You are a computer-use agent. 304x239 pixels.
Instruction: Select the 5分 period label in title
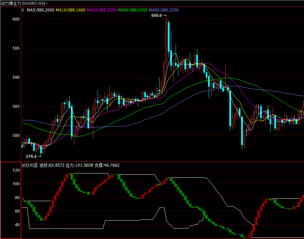click(x=42, y=3)
